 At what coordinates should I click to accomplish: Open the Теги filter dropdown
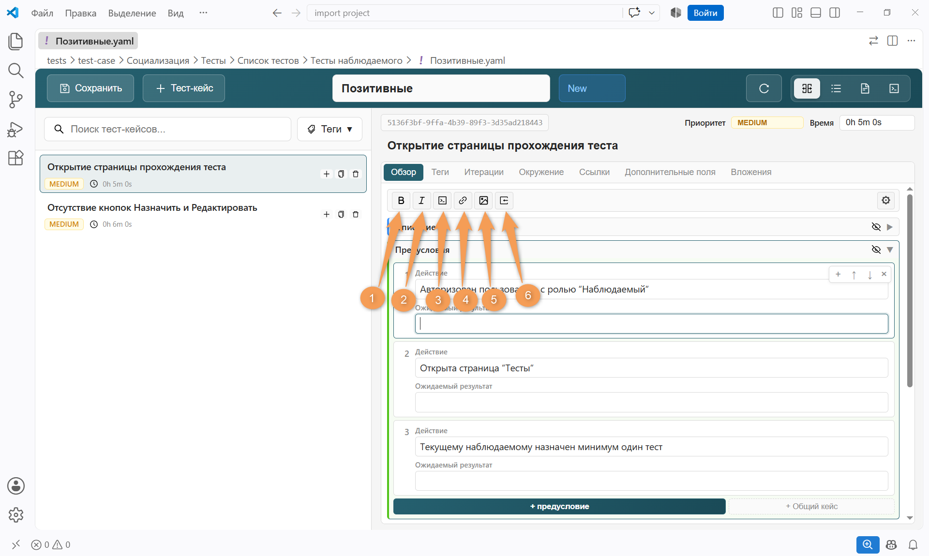coord(330,129)
